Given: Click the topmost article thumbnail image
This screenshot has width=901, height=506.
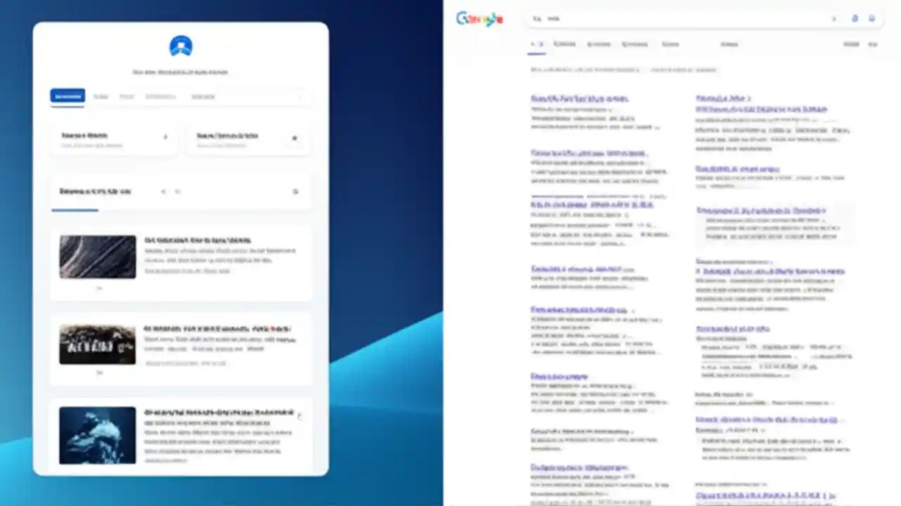Looking at the screenshot, I should click(97, 256).
